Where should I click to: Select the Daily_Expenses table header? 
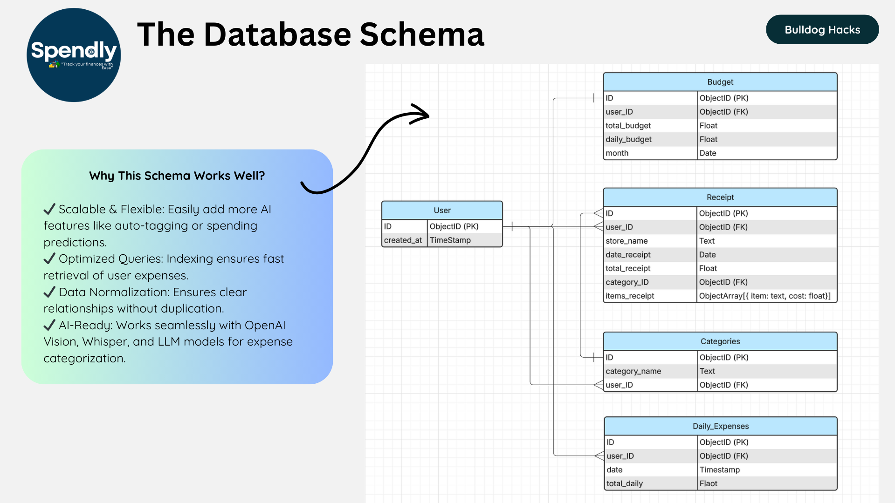point(720,426)
